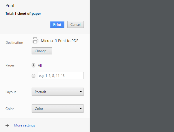The width and height of the screenshot is (174, 132).
Task: Click the "All" text next to the radio
Action: tap(40, 66)
